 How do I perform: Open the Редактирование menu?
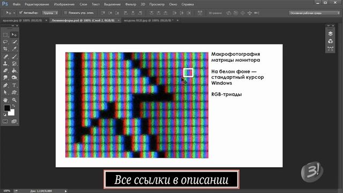pos(37,4)
